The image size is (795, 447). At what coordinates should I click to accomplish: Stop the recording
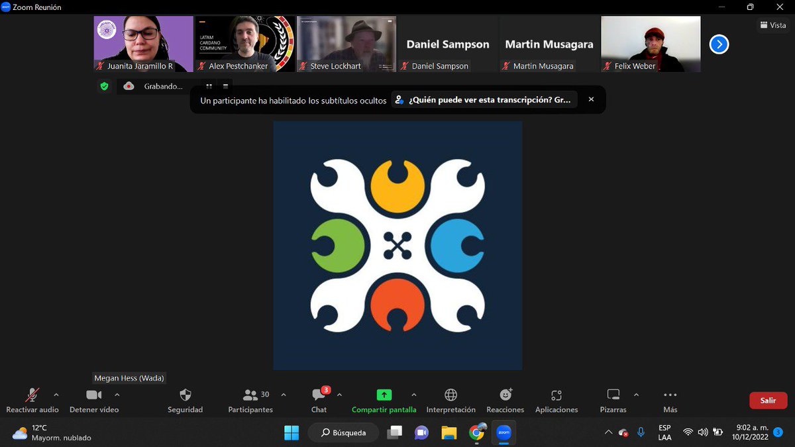point(225,86)
